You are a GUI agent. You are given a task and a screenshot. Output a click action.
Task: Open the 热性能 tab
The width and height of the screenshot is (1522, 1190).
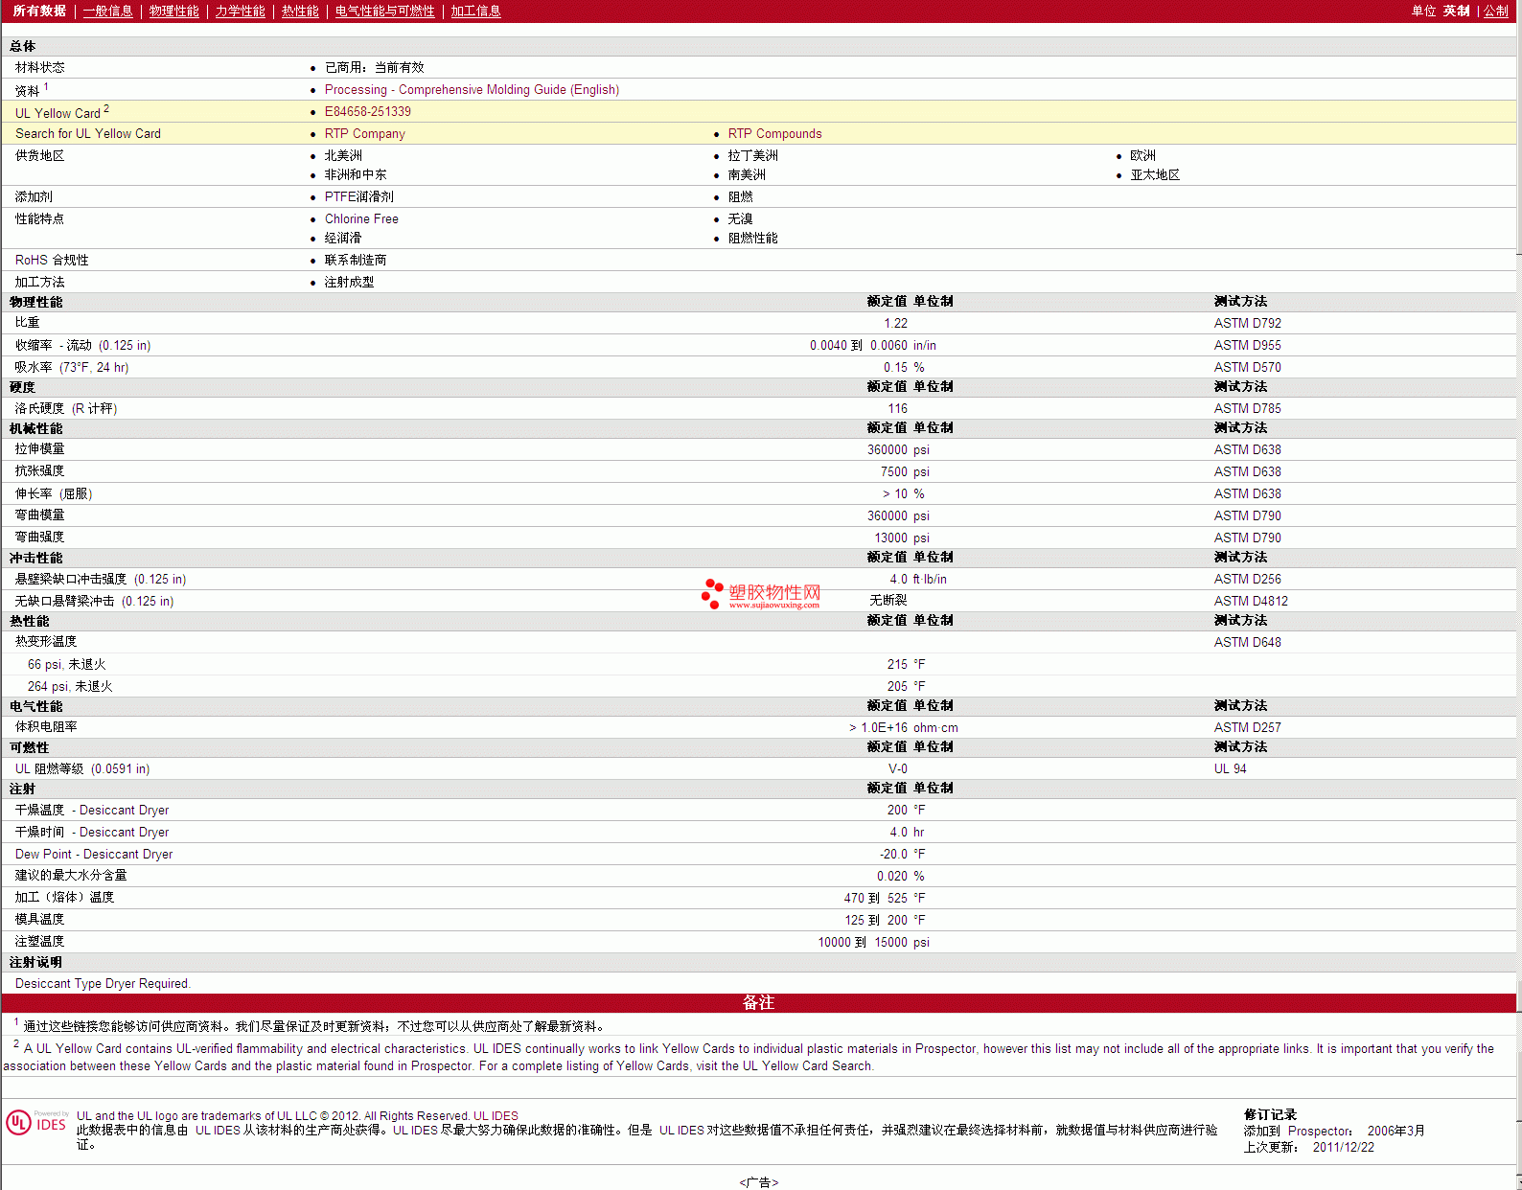(300, 11)
